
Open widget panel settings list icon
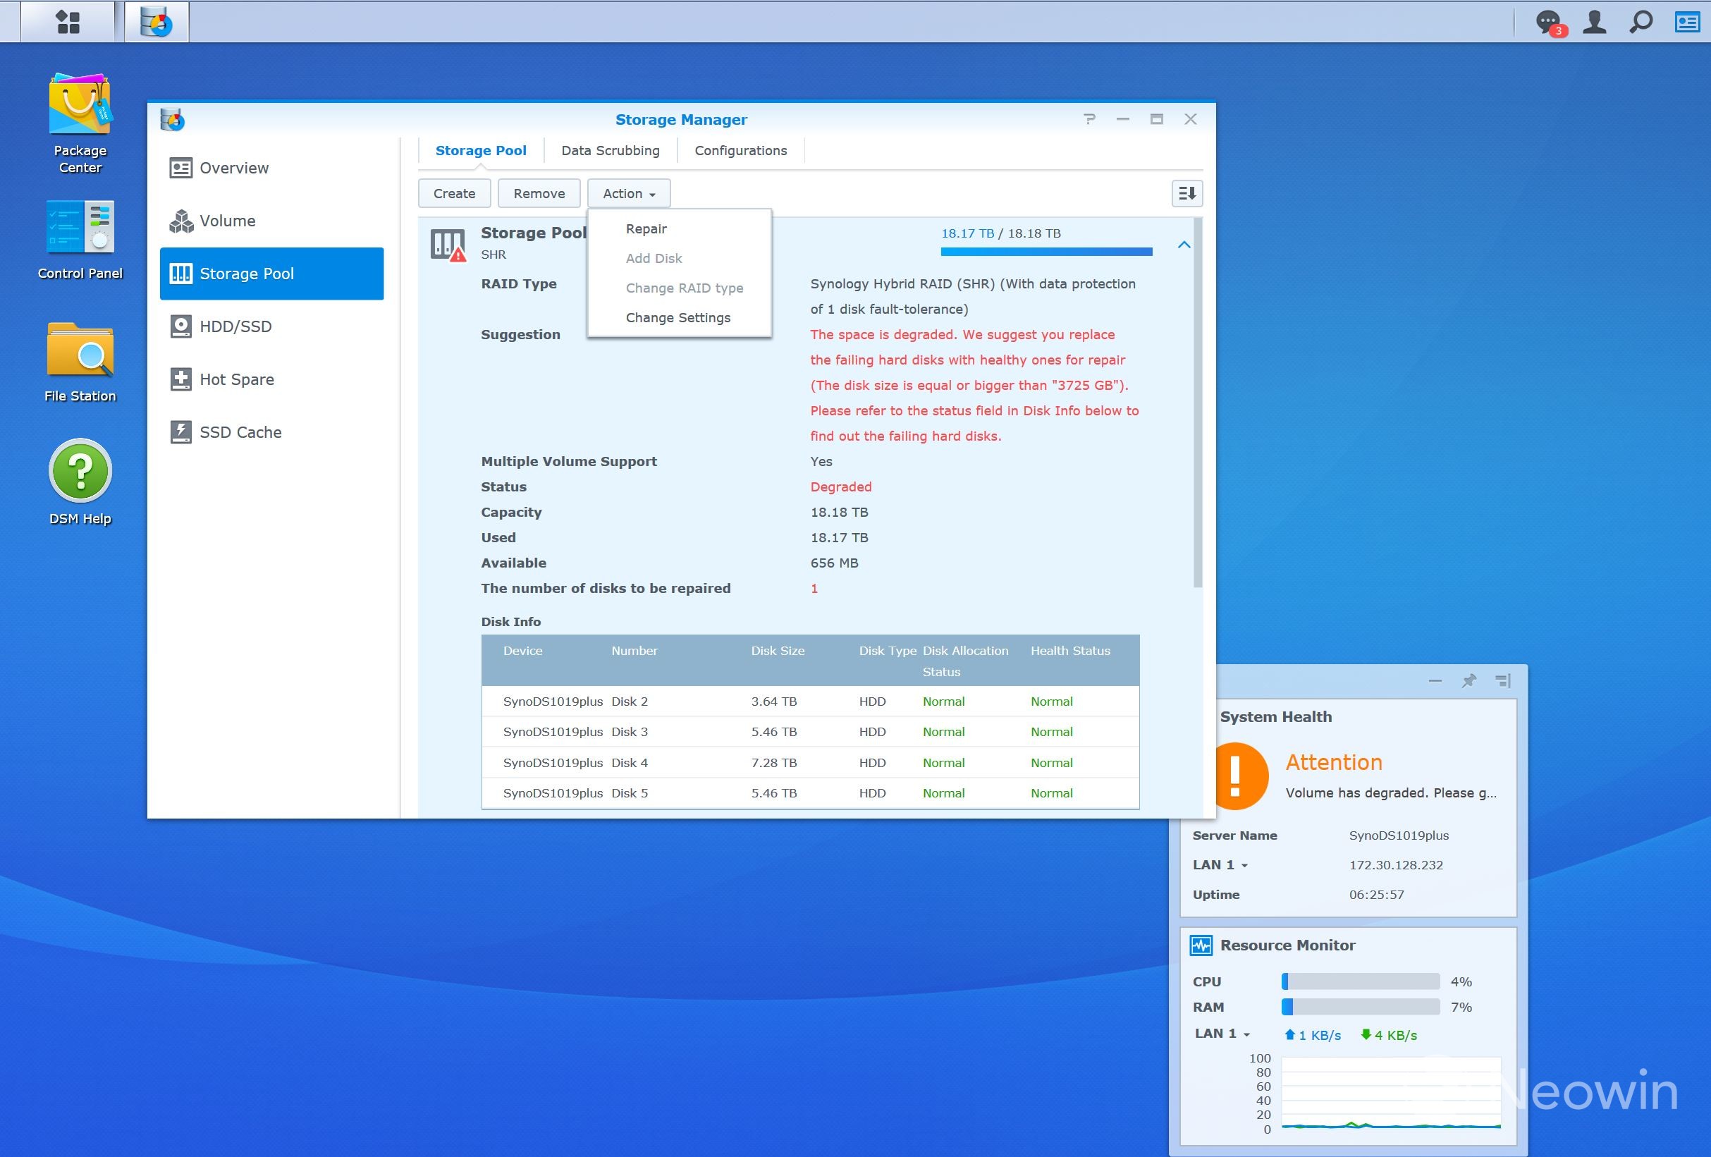click(x=1502, y=680)
